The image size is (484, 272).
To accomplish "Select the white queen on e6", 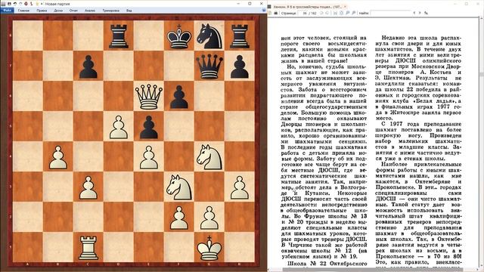I will (x=149, y=97).
